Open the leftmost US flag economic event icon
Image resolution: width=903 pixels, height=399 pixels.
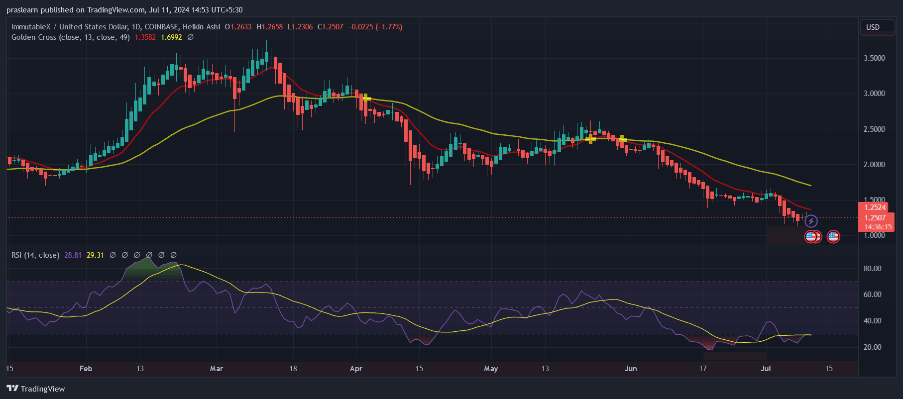click(x=810, y=237)
